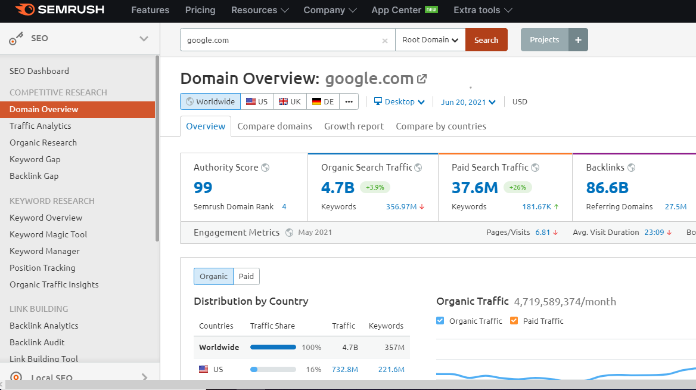Open the Root Domain dropdown
The height and width of the screenshot is (390, 696).
click(x=430, y=39)
